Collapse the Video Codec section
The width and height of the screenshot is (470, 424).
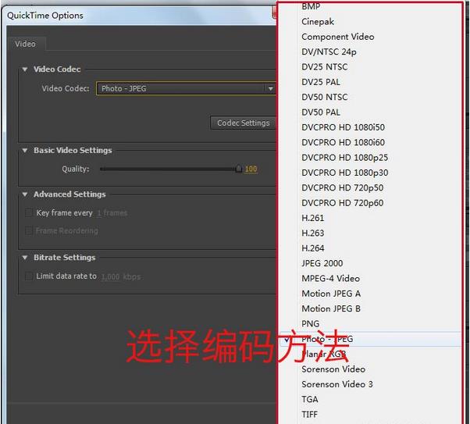point(25,69)
